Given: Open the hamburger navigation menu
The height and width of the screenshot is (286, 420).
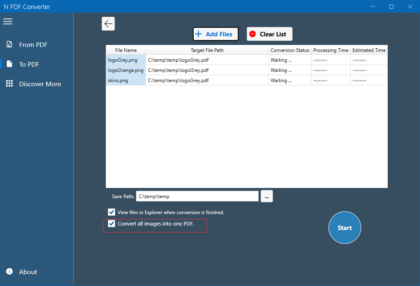Looking at the screenshot, I should [8, 21].
